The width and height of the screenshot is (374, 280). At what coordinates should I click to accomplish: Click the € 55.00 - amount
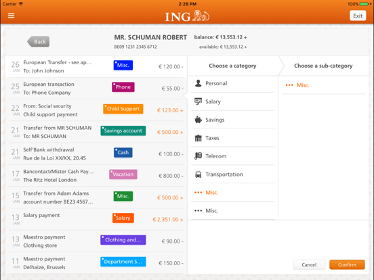click(173, 89)
